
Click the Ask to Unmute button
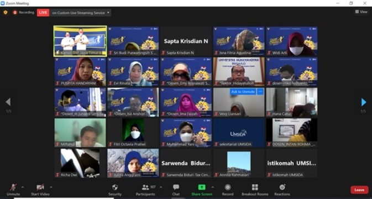click(243, 92)
